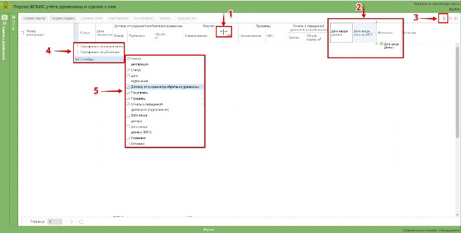Viewport: 461px width, 233px height.
Task: Enable 'Дата ввода данных' column checkbox
Action: pos(128,116)
